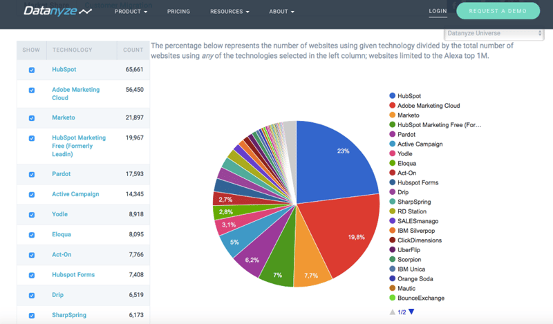Click the Yodle pink legend swatch
The width and height of the screenshot is (553, 324).
click(392, 153)
